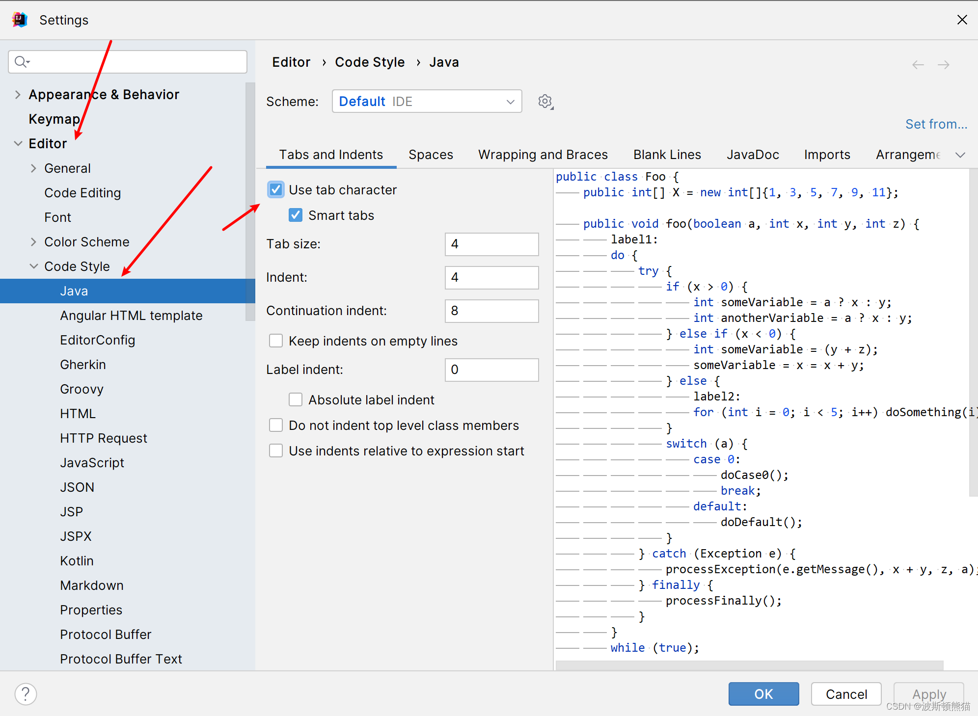Toggle the Smart tabs checkbox
978x716 pixels.
296,215
